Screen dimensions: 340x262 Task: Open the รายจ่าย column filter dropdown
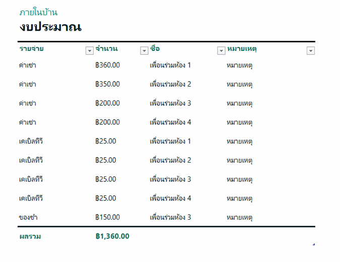coord(90,50)
